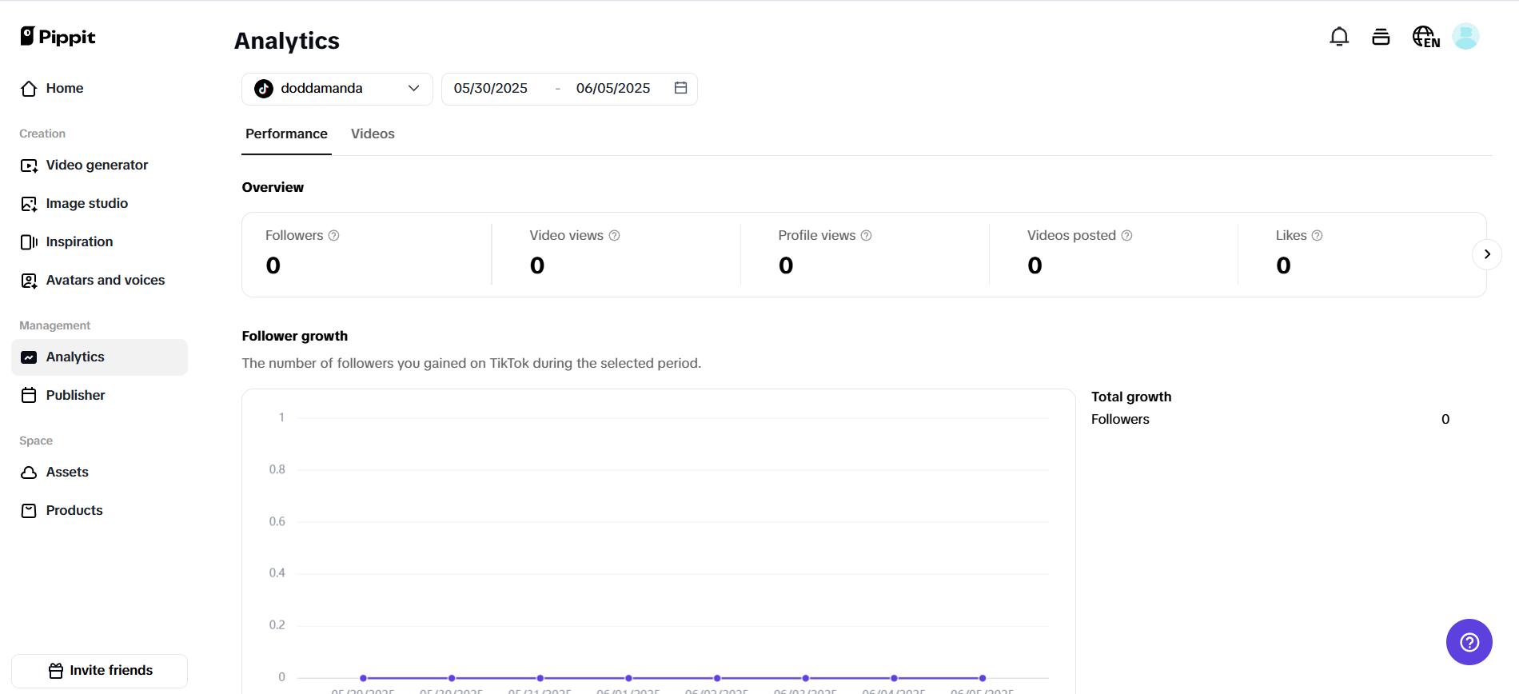This screenshot has height=694, width=1519.
Task: Click the dropdown chevron beside doddamanda
Action: coord(413,89)
